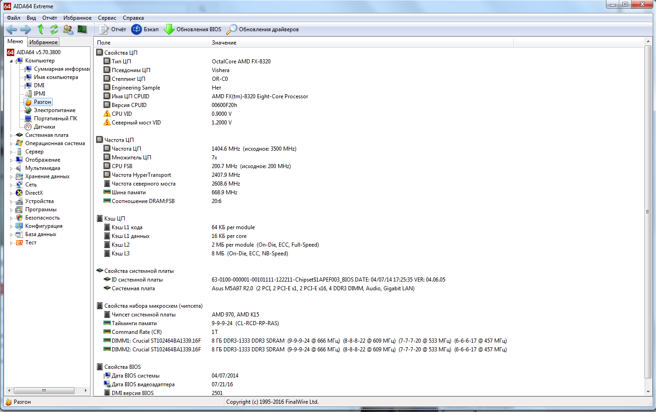The width and height of the screenshot is (656, 412).
Task: Select IPMI in the tree
Action: pyautogui.click(x=40, y=94)
